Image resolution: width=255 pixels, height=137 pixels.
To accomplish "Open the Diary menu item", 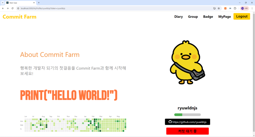I will (x=178, y=16).
